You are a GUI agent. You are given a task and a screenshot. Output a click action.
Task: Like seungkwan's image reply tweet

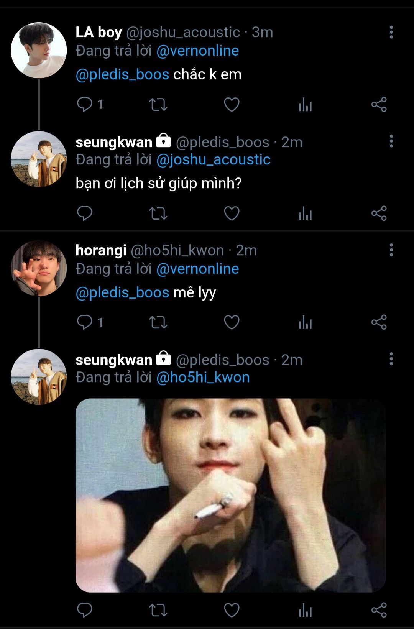pos(232,610)
